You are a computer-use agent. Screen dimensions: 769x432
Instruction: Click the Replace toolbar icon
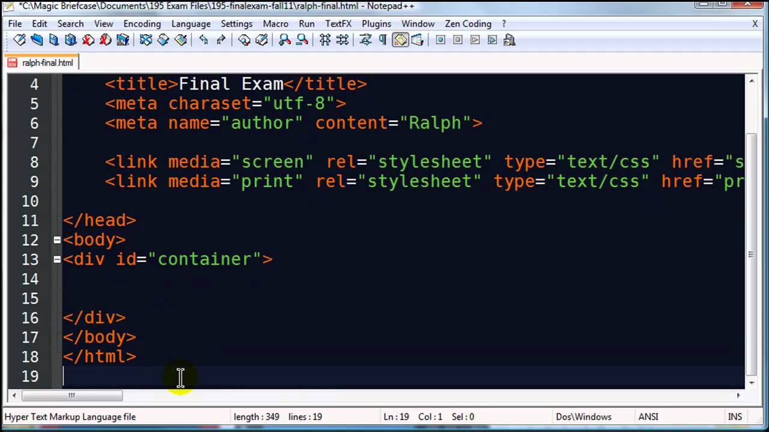click(261, 40)
